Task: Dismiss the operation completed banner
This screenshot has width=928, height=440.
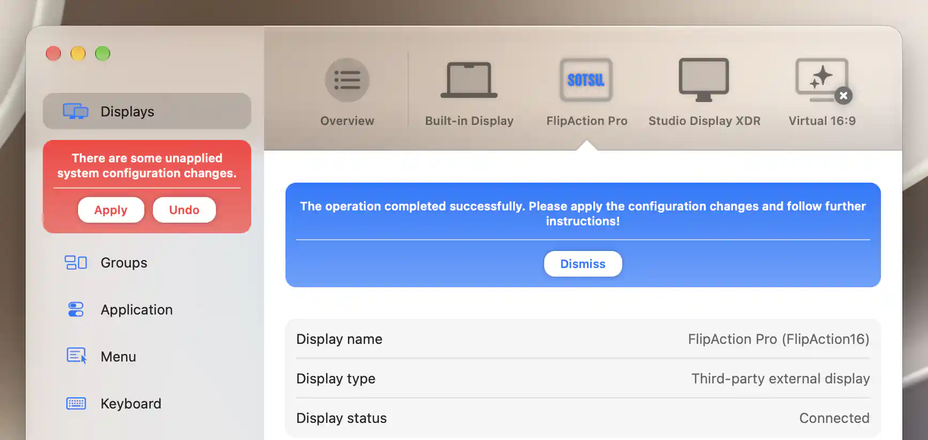Action: (583, 264)
